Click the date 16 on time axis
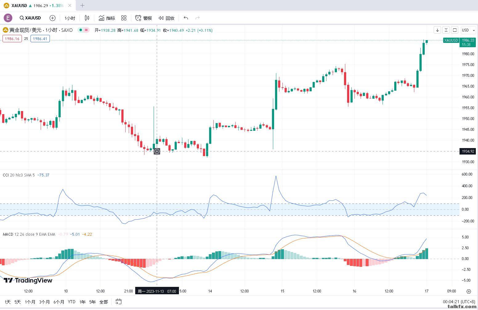Viewport: 478px width, 310px height. [x=354, y=291]
